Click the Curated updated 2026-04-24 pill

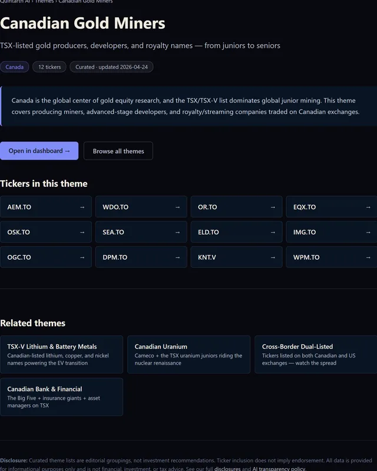click(111, 67)
